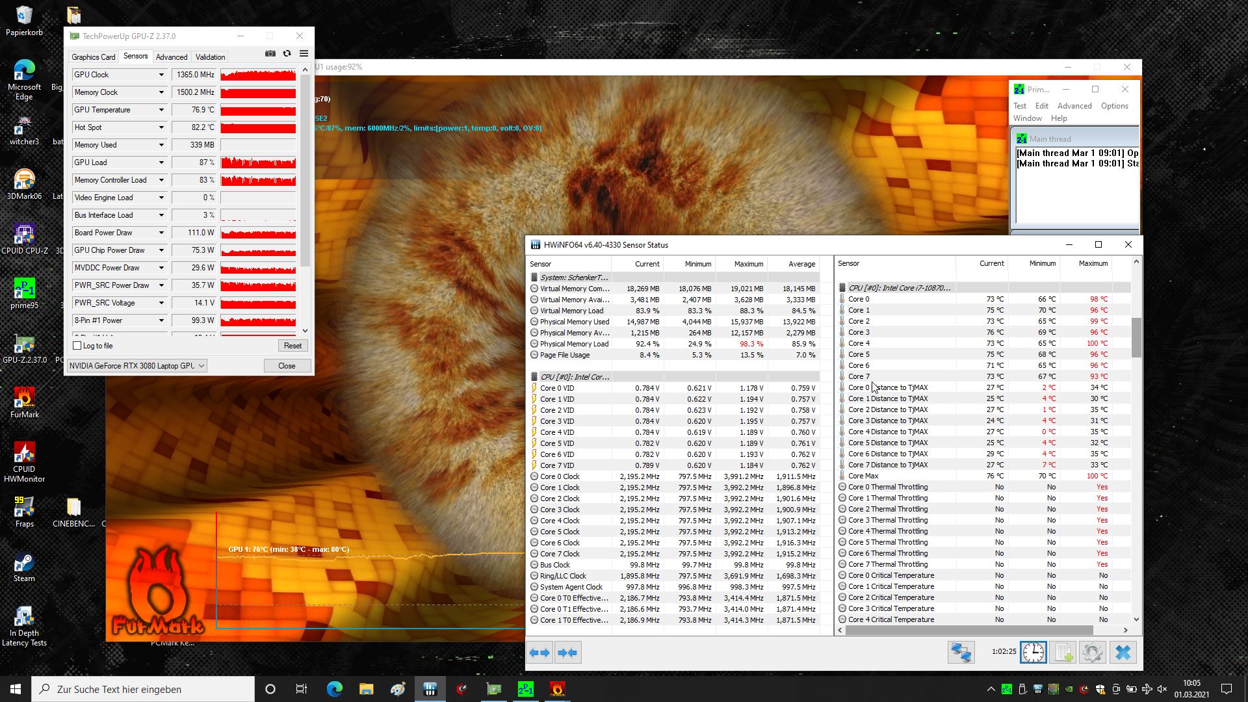The image size is (1248, 702).
Task: Open the GPU Clock sensor dropdown
Action: [161, 75]
